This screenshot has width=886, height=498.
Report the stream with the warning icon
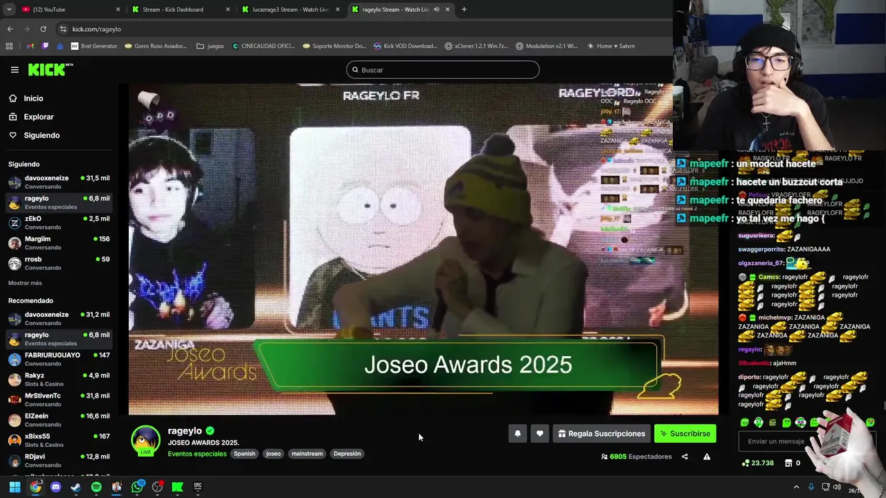[707, 456]
